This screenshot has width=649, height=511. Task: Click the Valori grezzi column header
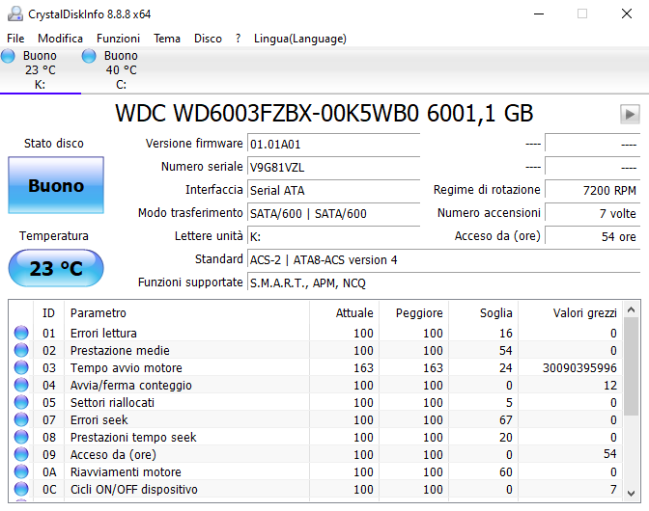[x=570, y=312]
